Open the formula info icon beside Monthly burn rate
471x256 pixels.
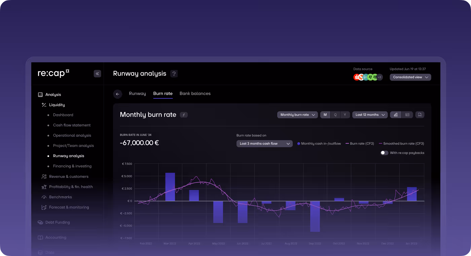(184, 115)
